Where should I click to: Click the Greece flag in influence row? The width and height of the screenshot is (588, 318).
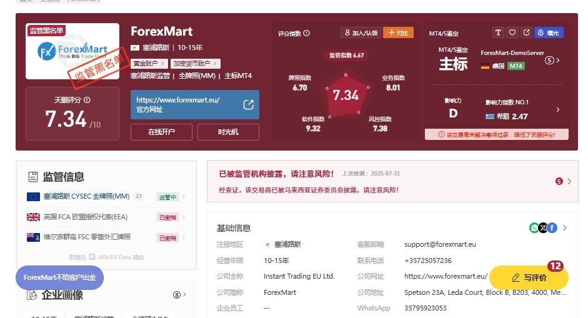click(x=490, y=116)
